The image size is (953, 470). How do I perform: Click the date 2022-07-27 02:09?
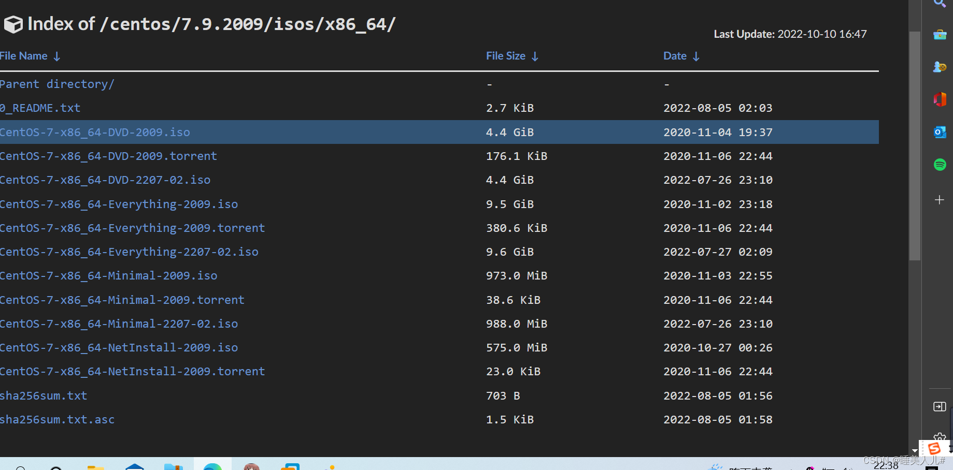[718, 252]
